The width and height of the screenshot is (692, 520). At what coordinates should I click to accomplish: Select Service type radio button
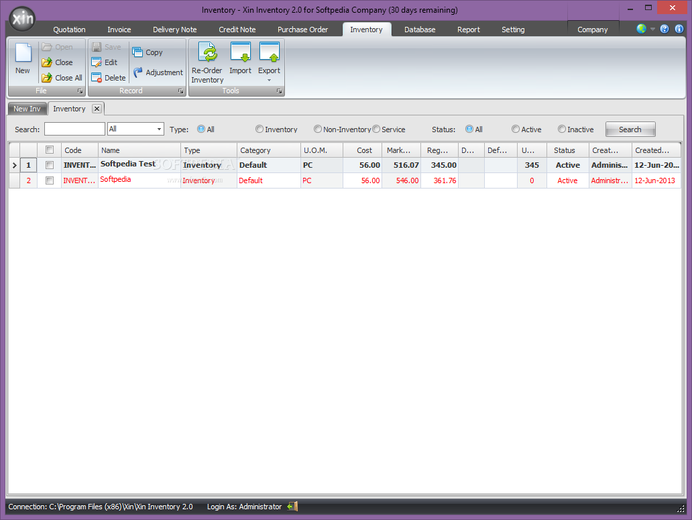click(376, 129)
